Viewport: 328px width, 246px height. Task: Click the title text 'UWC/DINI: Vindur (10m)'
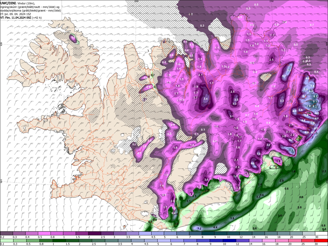[x=18, y=3]
